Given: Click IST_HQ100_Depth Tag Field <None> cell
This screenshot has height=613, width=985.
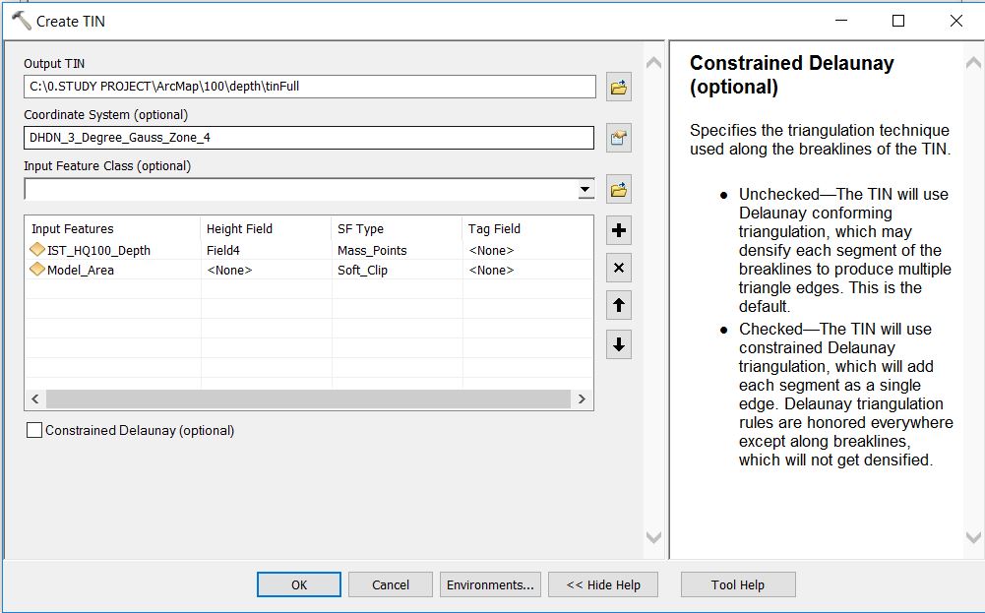Looking at the screenshot, I should tap(527, 250).
